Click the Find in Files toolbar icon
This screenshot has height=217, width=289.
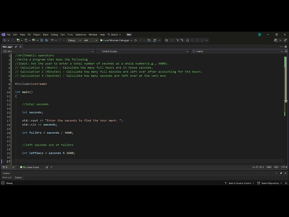pos(149,40)
